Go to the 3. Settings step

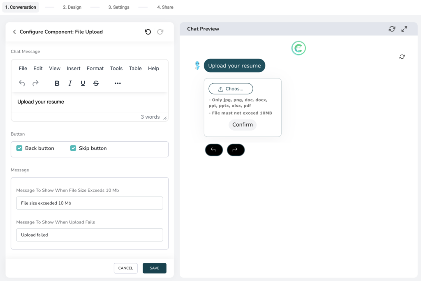click(x=118, y=7)
